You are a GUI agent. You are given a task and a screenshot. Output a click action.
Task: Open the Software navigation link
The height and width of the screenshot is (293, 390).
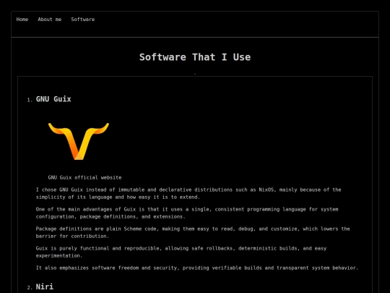tap(83, 20)
